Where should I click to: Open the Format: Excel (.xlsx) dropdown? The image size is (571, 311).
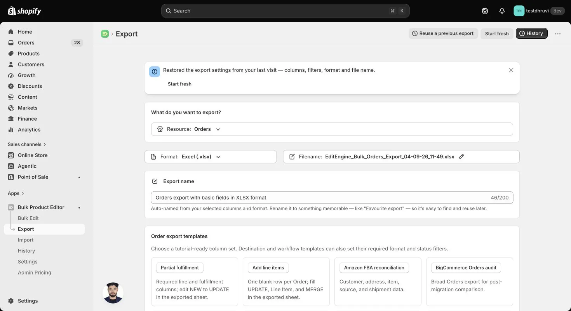(211, 157)
